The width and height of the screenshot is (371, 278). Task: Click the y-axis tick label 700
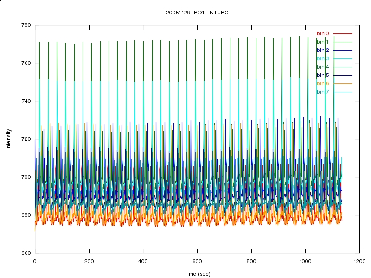(x=26, y=177)
